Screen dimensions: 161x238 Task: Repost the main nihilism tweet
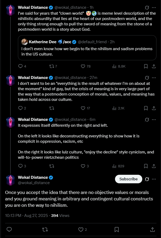point(45,229)
